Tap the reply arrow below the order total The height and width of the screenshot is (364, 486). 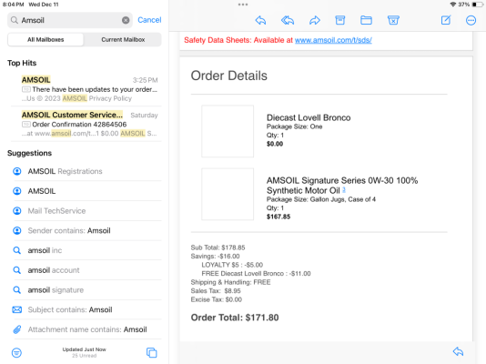458,351
